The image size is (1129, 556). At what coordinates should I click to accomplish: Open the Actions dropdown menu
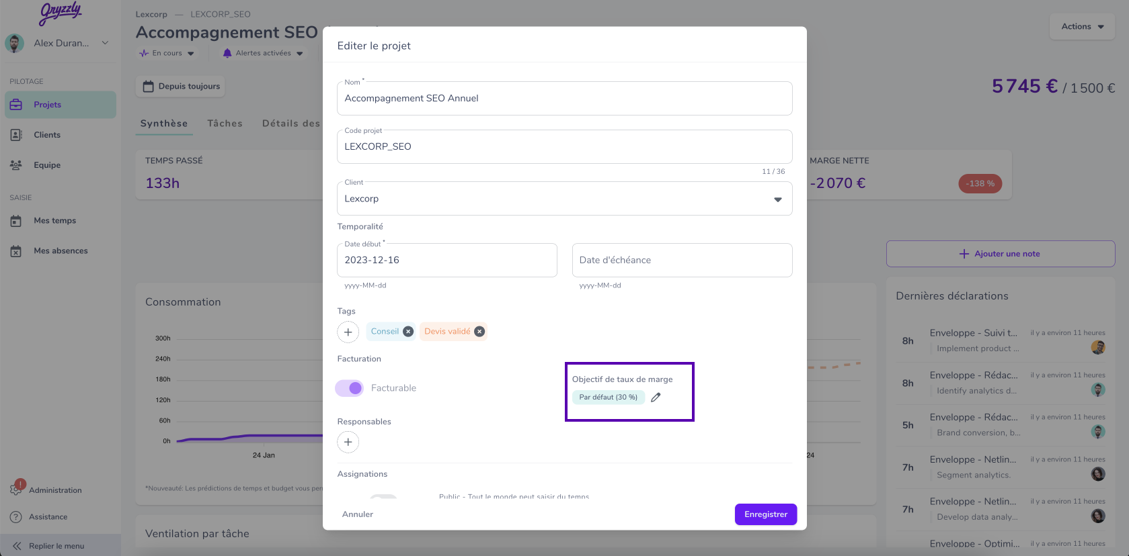point(1082,27)
